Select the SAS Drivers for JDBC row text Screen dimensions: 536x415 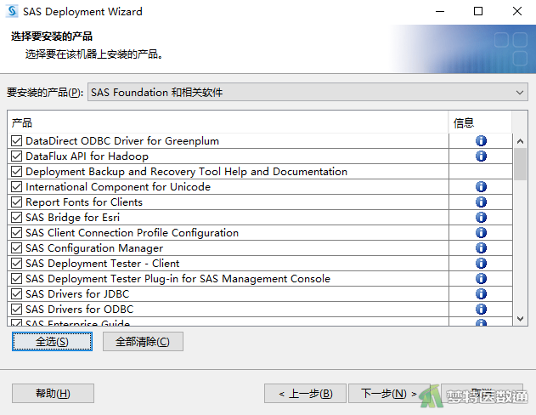(x=77, y=294)
